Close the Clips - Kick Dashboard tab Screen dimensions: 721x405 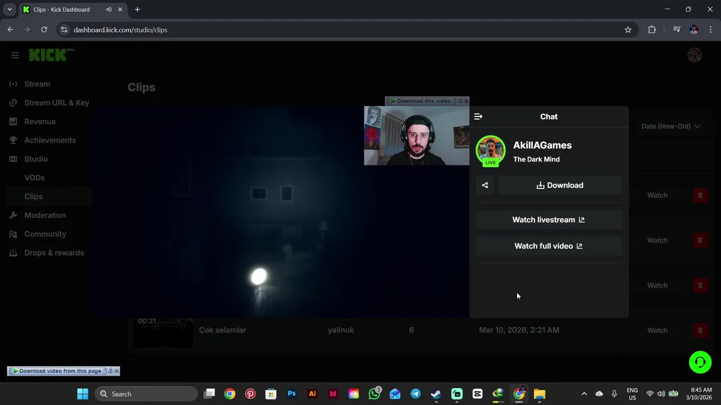120,10
